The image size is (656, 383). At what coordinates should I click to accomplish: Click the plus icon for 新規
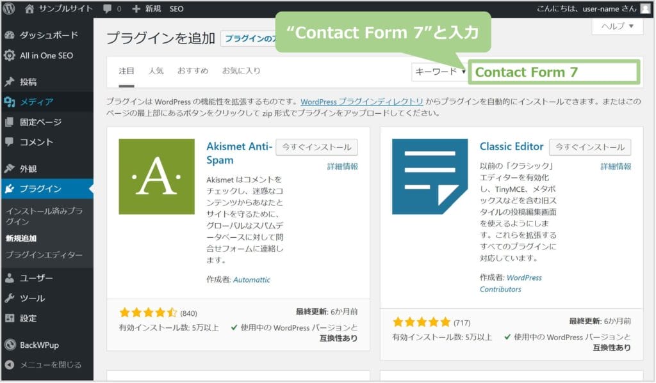click(x=136, y=8)
